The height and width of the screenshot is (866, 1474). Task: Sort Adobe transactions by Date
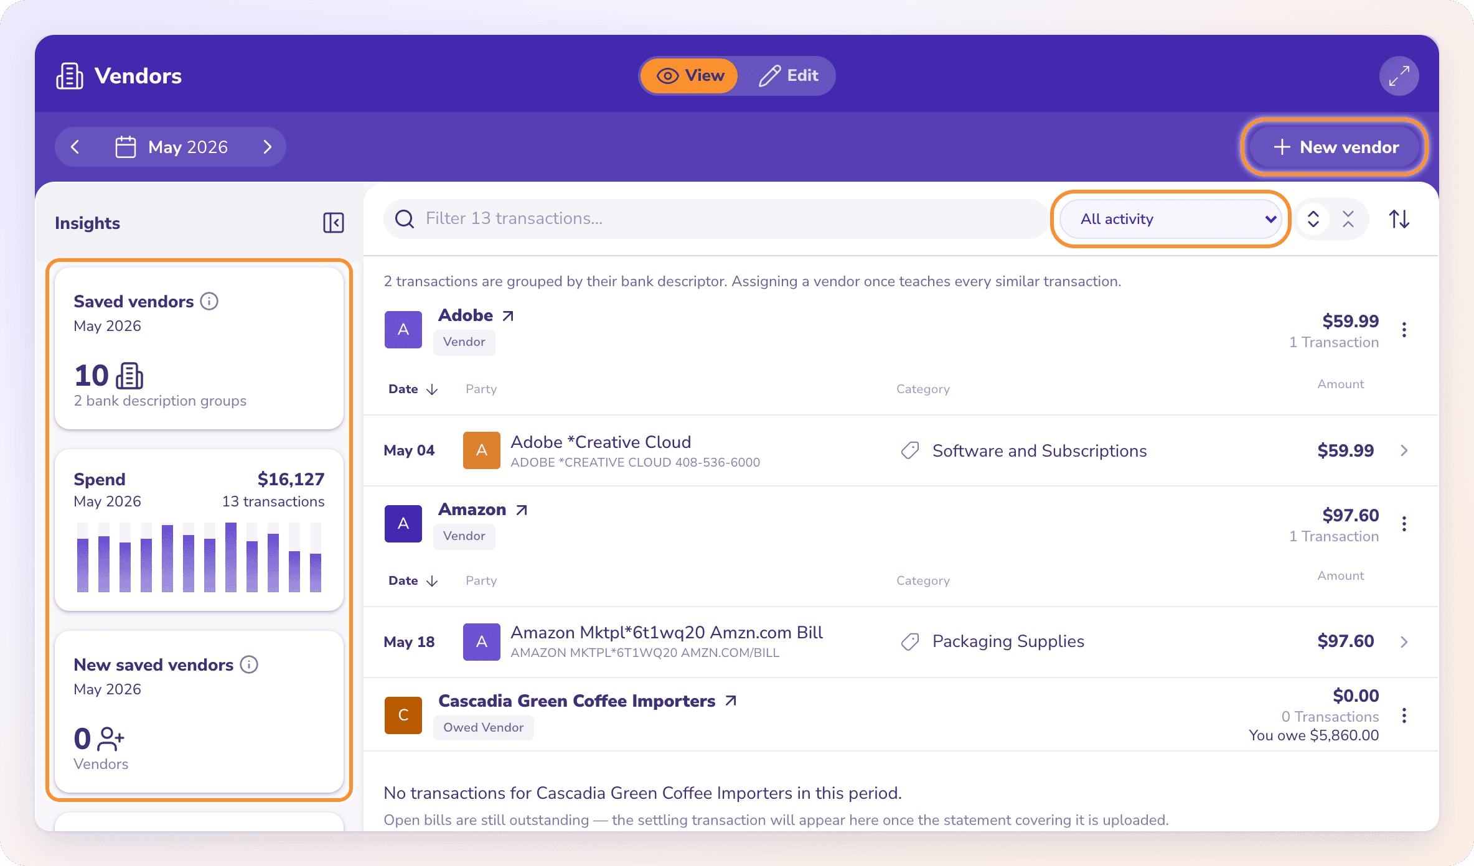click(413, 389)
